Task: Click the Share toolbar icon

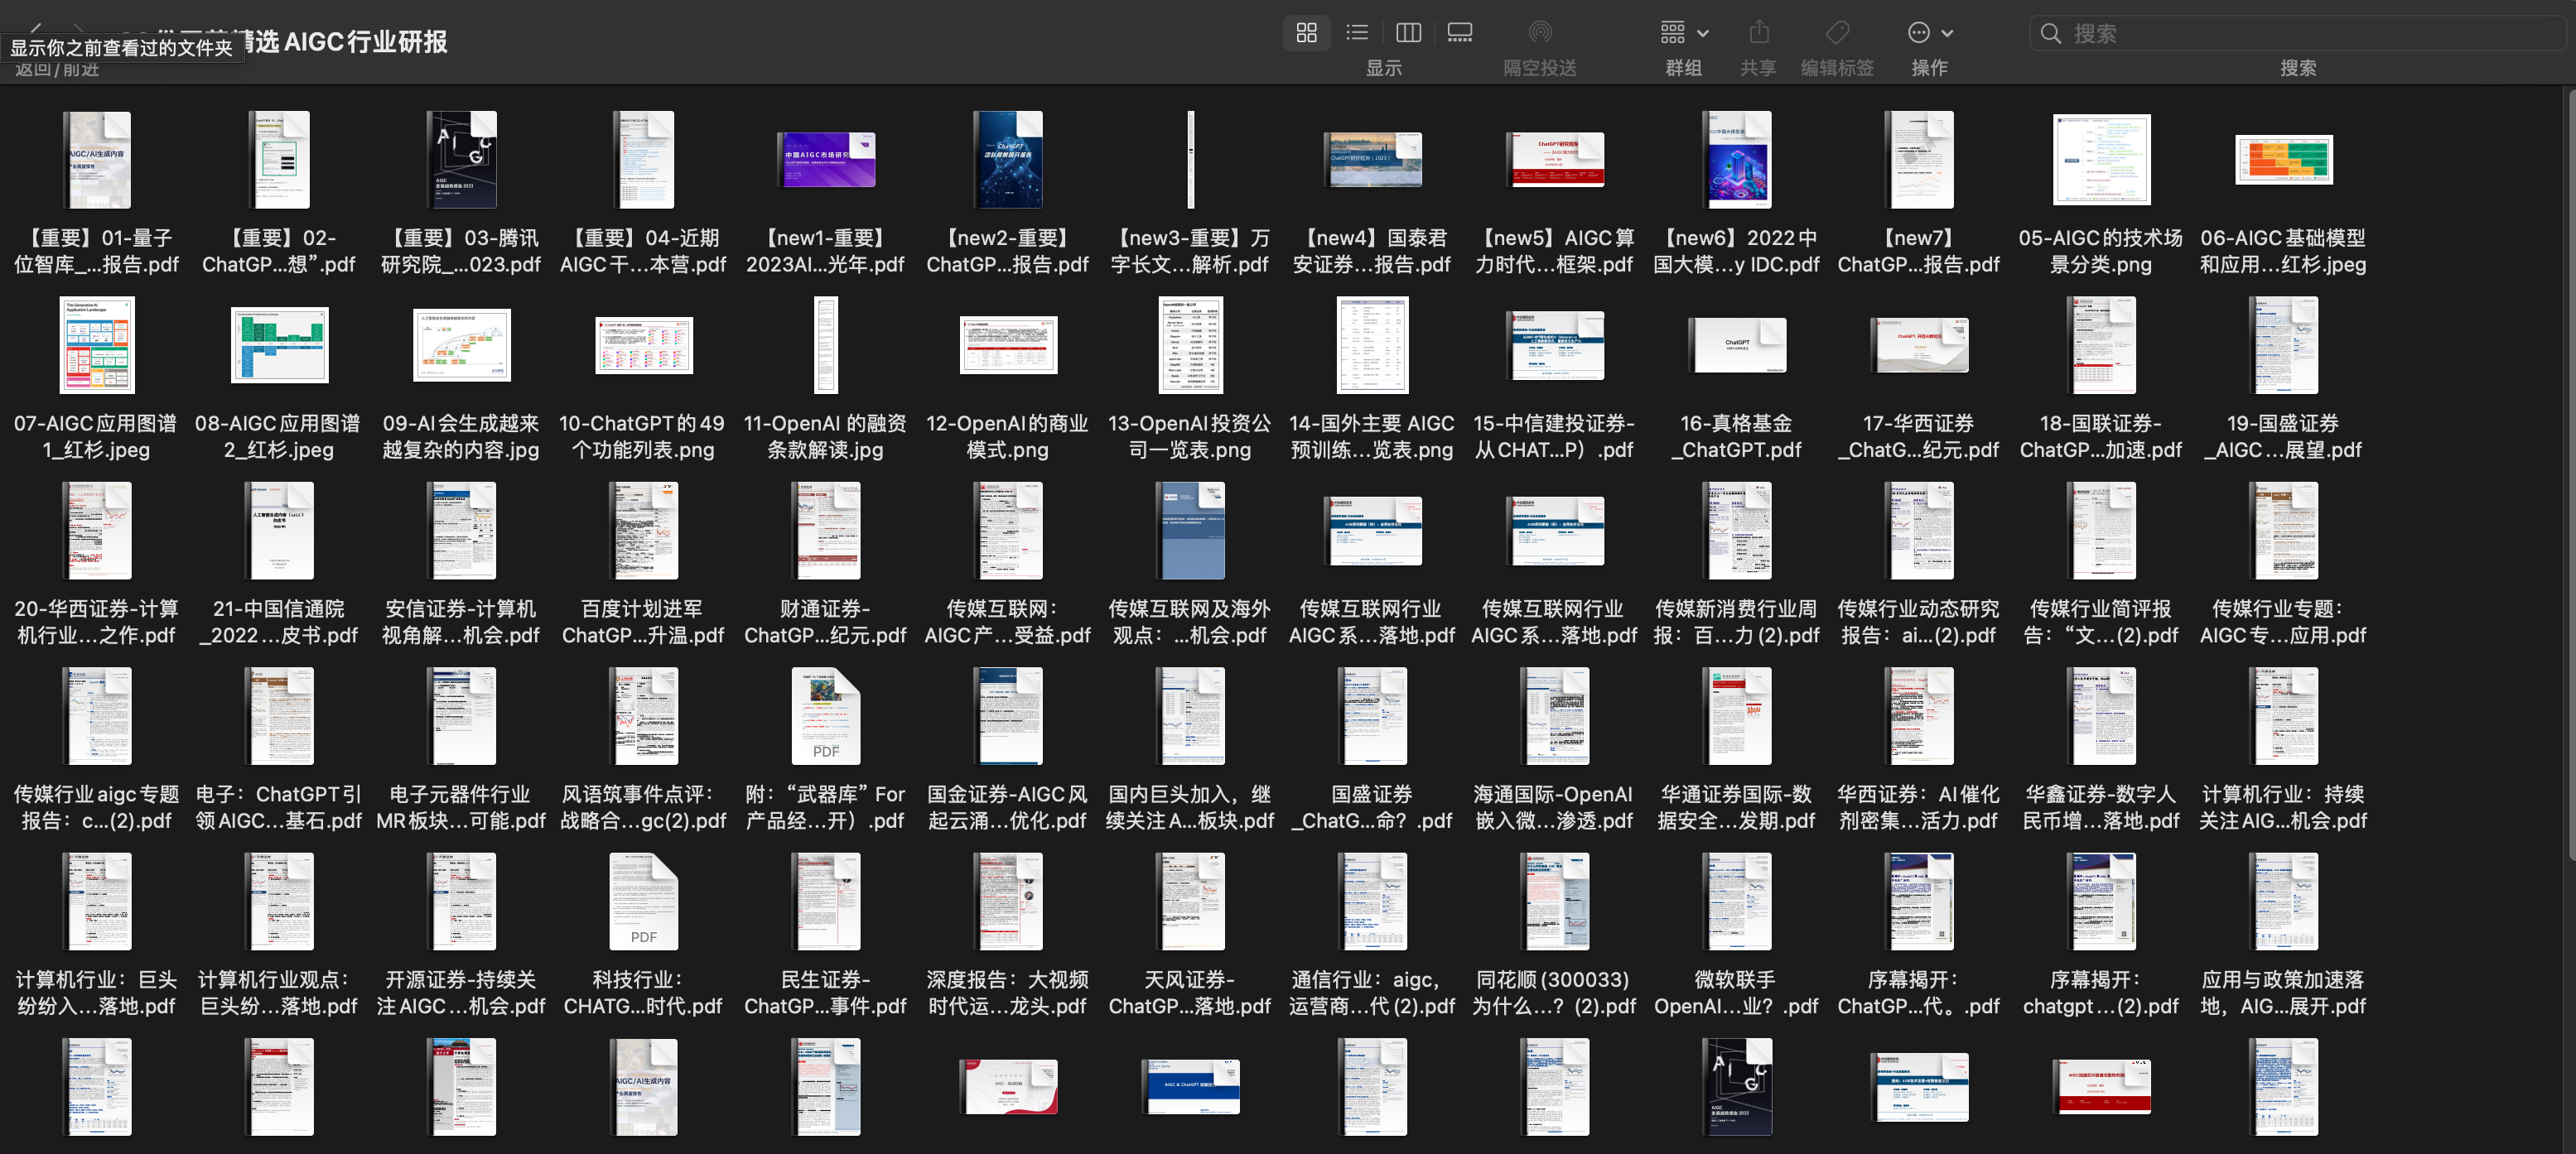Action: click(1759, 33)
